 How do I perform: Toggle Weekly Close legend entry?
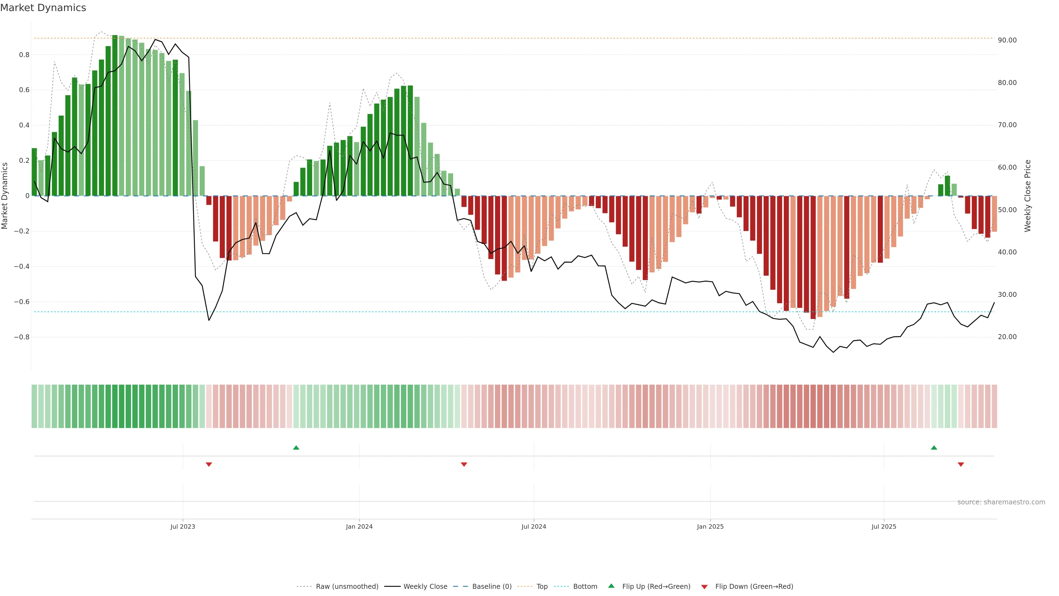tap(425, 587)
